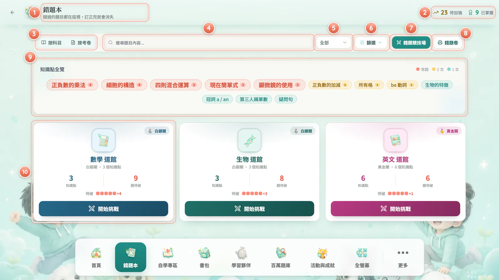The height and width of the screenshot is (280, 499).
Task: Select 冠詞 a / an tag
Action: (x=217, y=99)
